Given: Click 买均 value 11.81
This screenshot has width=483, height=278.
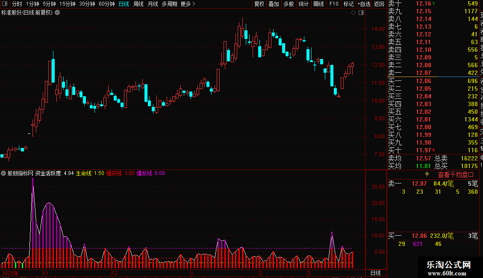Looking at the screenshot, I should click(423, 166).
